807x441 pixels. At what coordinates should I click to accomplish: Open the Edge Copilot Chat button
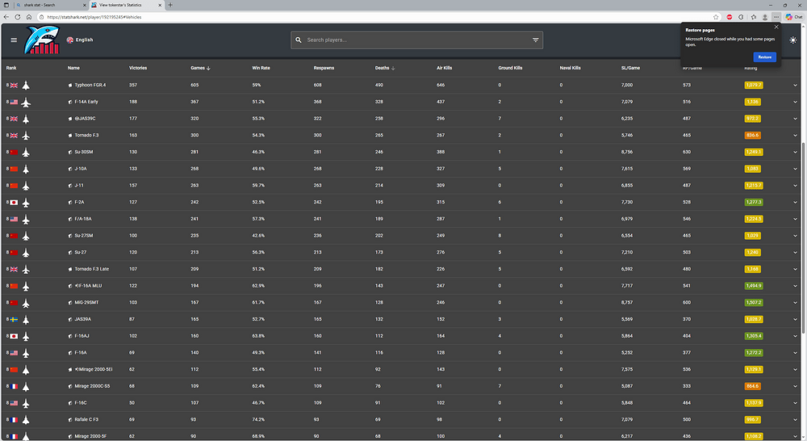point(793,16)
